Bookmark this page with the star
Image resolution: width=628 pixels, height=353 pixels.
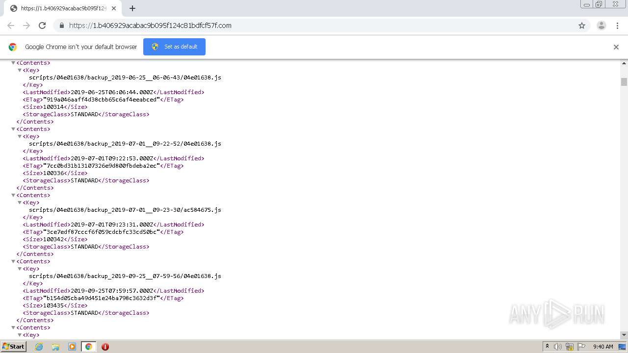[x=582, y=25]
